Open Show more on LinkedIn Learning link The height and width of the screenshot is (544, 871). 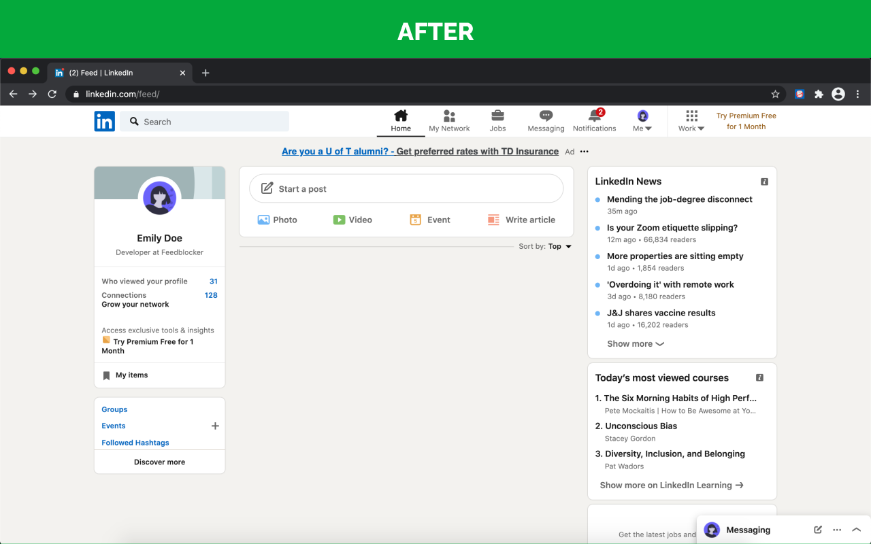[x=672, y=485]
